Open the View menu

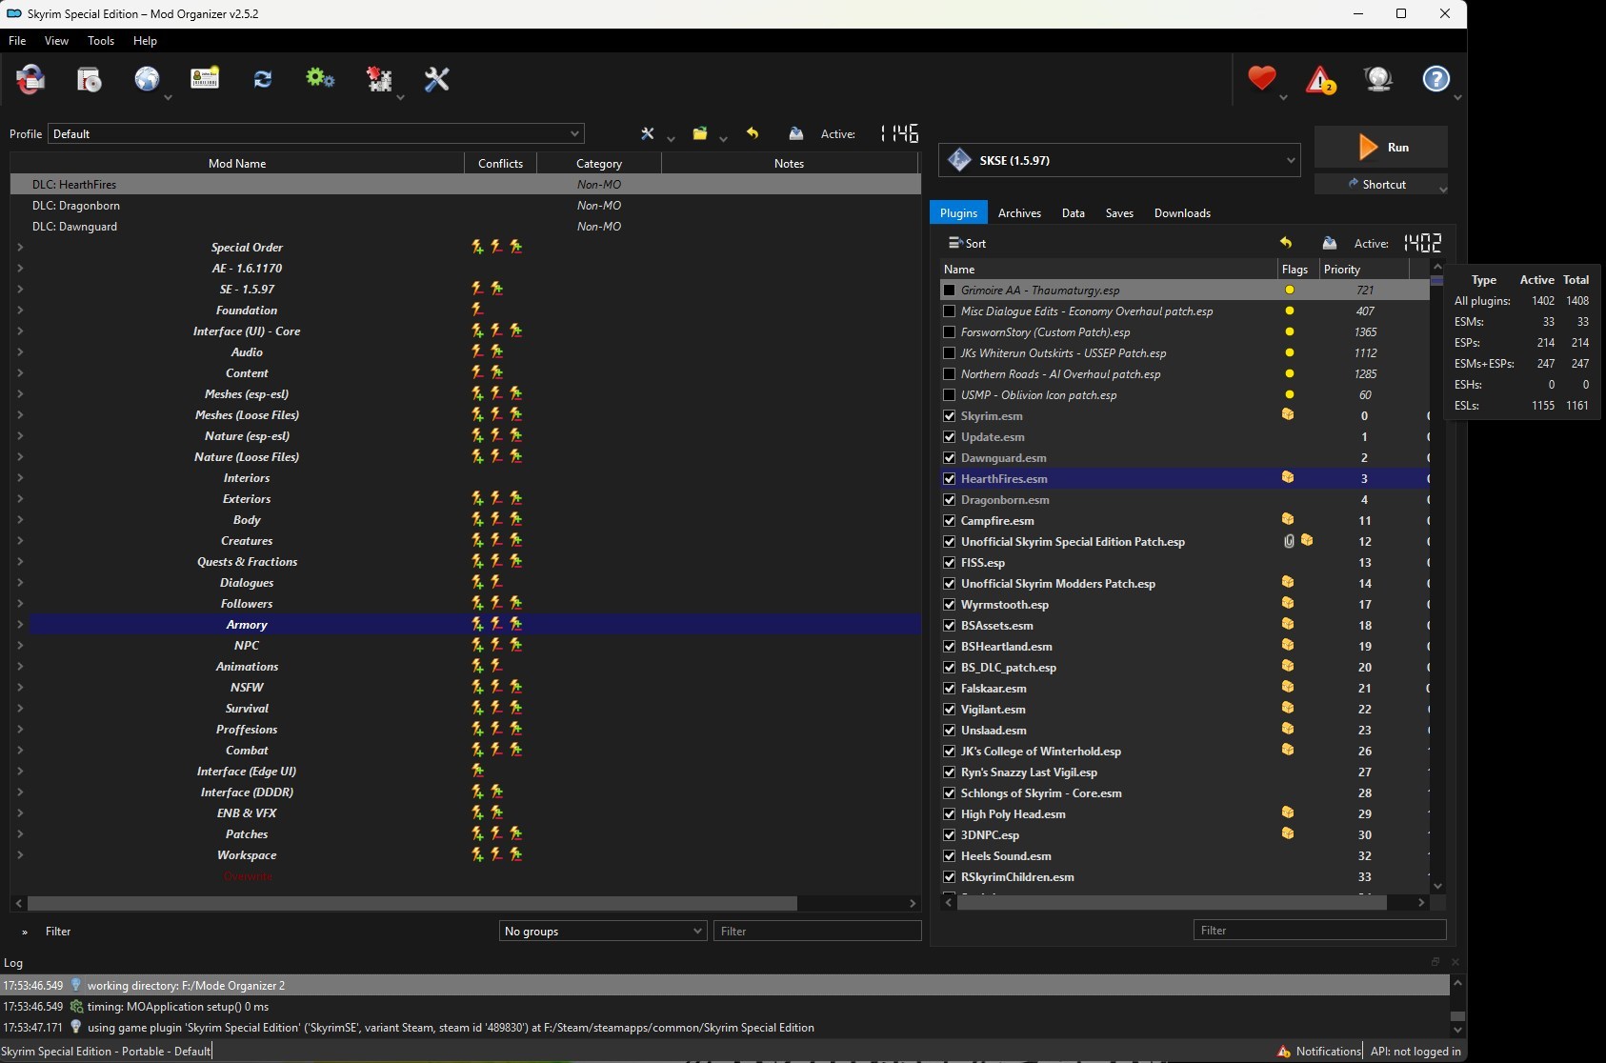tap(56, 41)
